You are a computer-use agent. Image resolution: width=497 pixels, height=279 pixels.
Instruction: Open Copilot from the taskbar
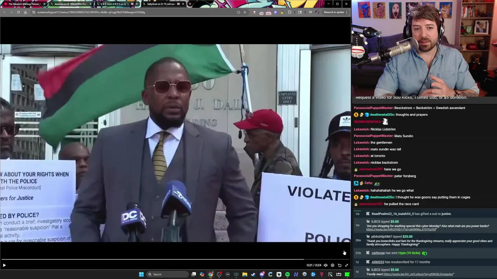(202, 274)
